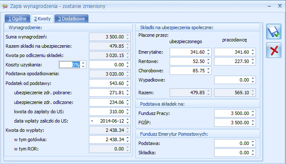Select the 2 Kwoty tab
This screenshot has height=164, width=286.
click(42, 19)
